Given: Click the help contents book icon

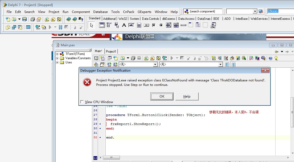Looking at the screenshot, I should 69,19.
